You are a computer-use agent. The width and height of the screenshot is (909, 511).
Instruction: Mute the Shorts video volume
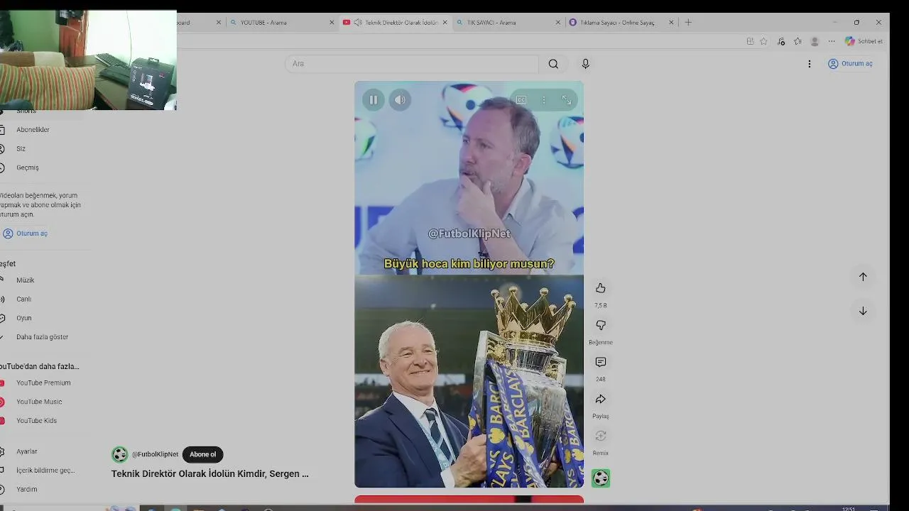tap(400, 100)
